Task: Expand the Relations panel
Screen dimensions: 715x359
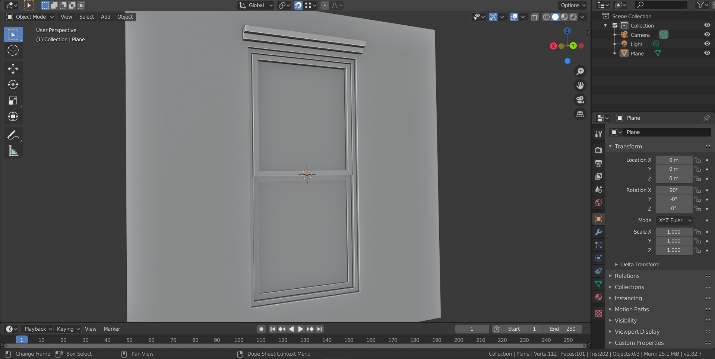Action: (x=627, y=276)
